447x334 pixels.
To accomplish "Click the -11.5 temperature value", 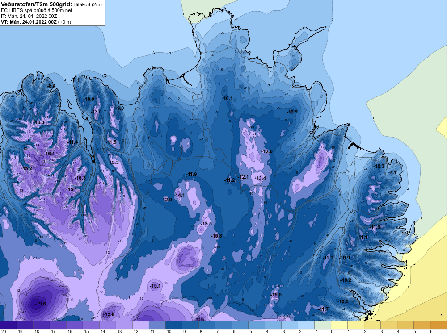I will click(111, 142).
